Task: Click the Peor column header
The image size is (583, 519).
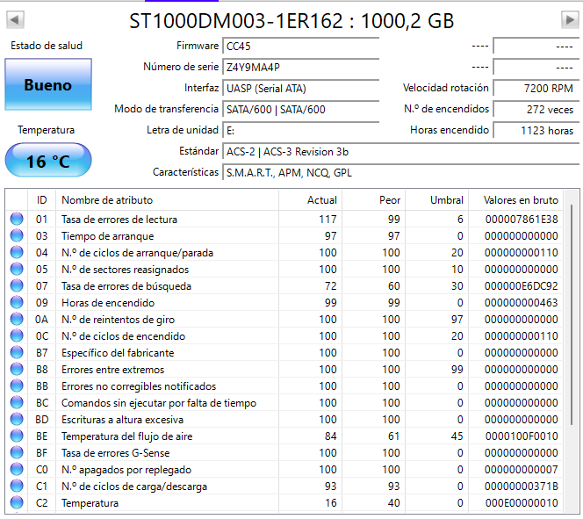Action: click(x=373, y=200)
